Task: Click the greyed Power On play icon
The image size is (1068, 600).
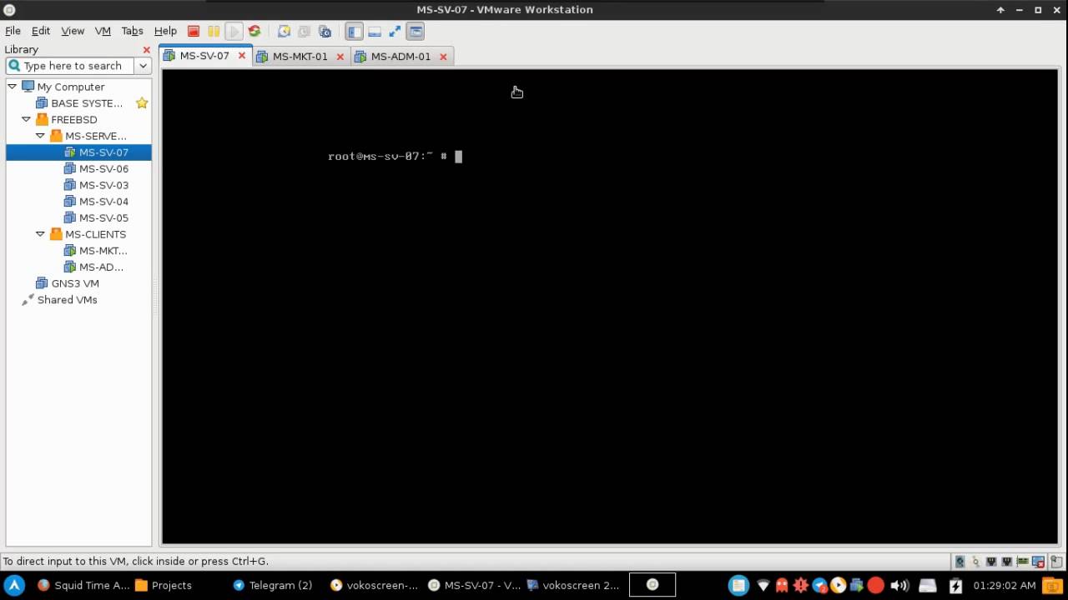Action: click(x=234, y=31)
